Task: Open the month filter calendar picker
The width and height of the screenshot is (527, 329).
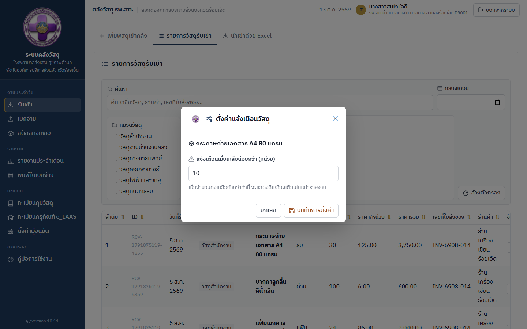Action: pos(497,102)
